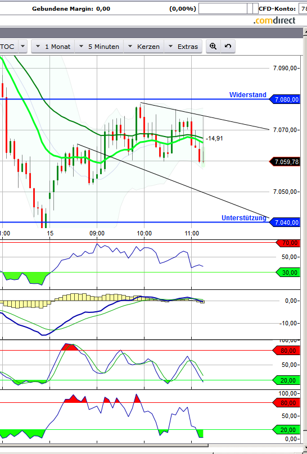Click the zoom magnifier icon

click(x=213, y=46)
